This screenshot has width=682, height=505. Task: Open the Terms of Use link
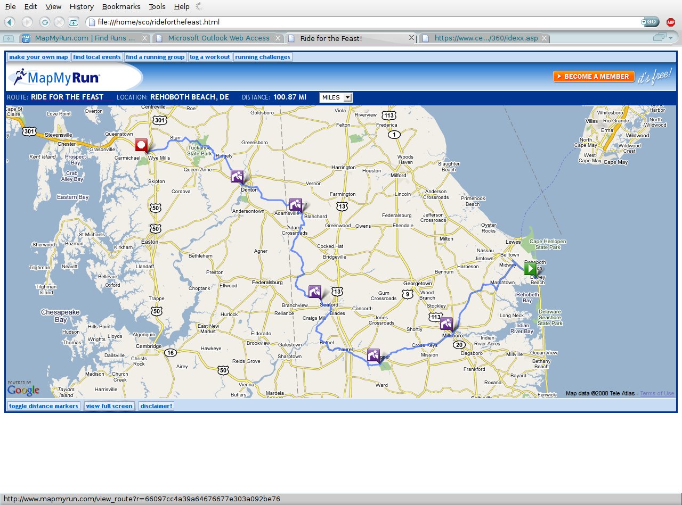point(657,393)
